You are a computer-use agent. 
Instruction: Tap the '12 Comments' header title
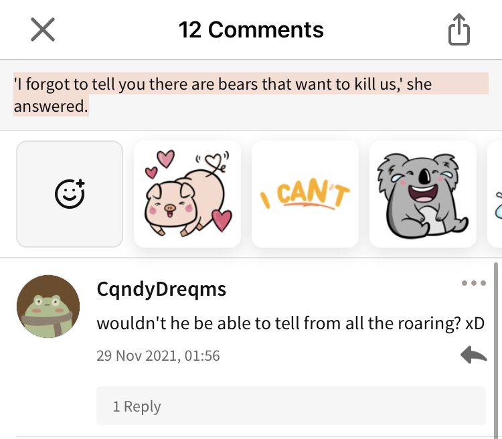pyautogui.click(x=251, y=29)
